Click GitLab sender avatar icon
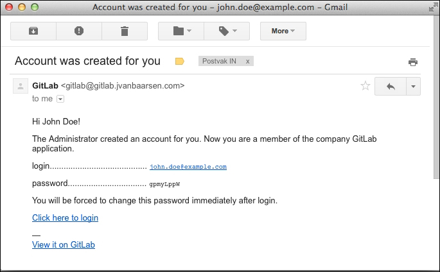 [21, 86]
